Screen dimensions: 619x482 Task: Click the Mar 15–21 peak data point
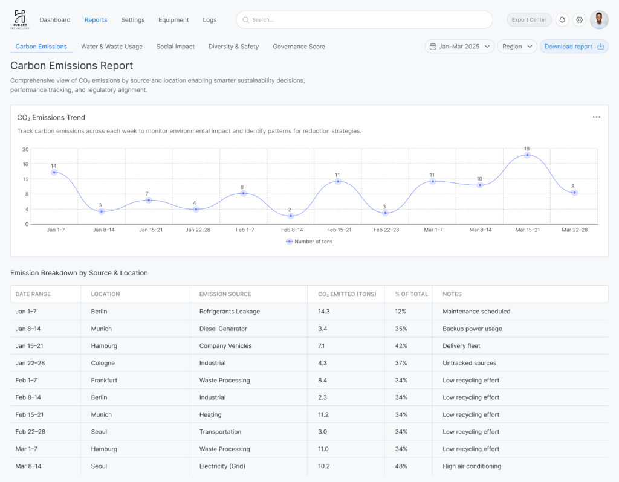[x=527, y=155]
